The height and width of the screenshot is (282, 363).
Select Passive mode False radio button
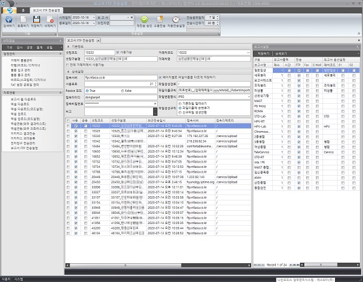tap(122, 91)
